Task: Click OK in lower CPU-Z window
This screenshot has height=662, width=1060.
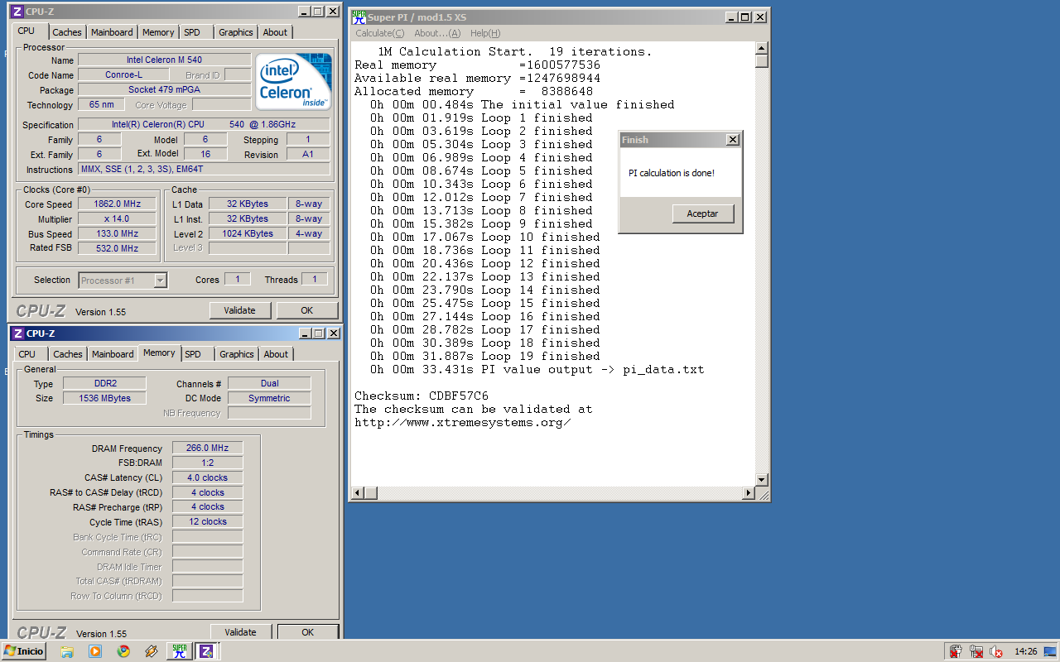Action: 307,632
